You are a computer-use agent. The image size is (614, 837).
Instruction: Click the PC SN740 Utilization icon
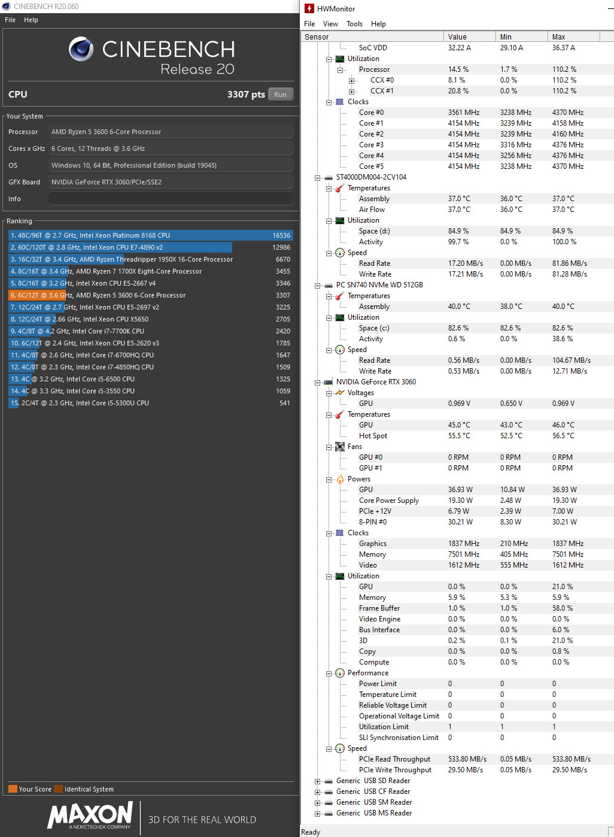340,317
